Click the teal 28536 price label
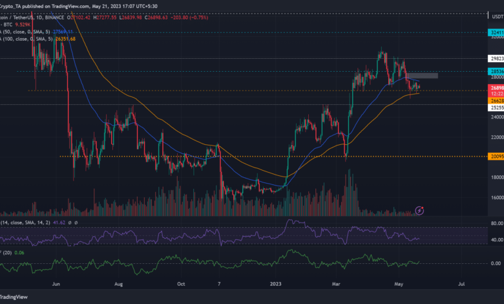504x304 pixels. coord(494,71)
